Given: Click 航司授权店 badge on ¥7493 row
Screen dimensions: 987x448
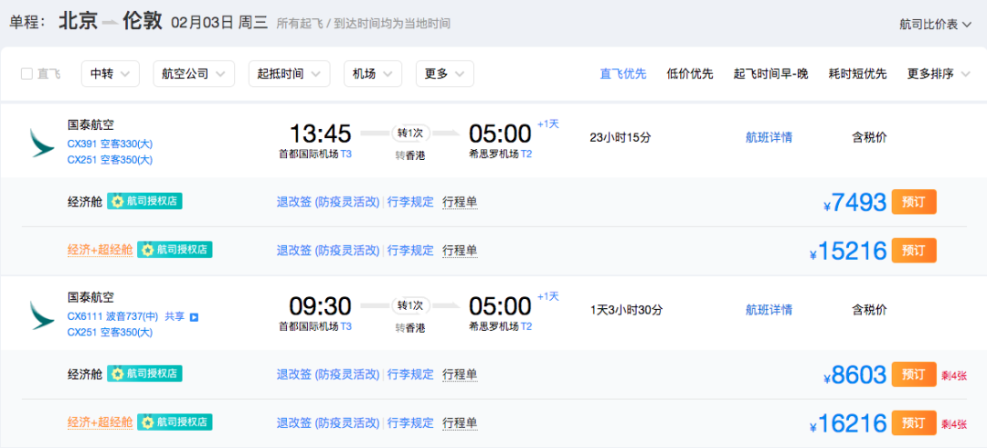Looking at the screenshot, I should point(144,202).
